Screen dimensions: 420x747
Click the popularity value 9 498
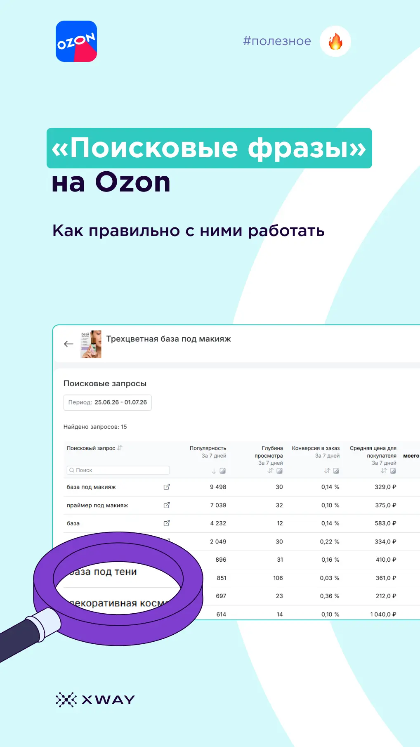point(218,487)
